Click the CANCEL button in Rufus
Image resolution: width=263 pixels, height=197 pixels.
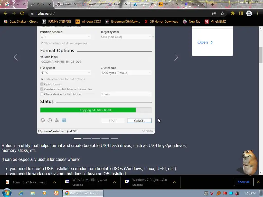[139, 121]
